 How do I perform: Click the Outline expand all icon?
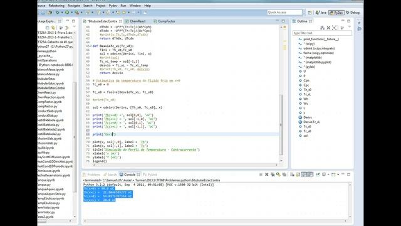(x=334, y=28)
